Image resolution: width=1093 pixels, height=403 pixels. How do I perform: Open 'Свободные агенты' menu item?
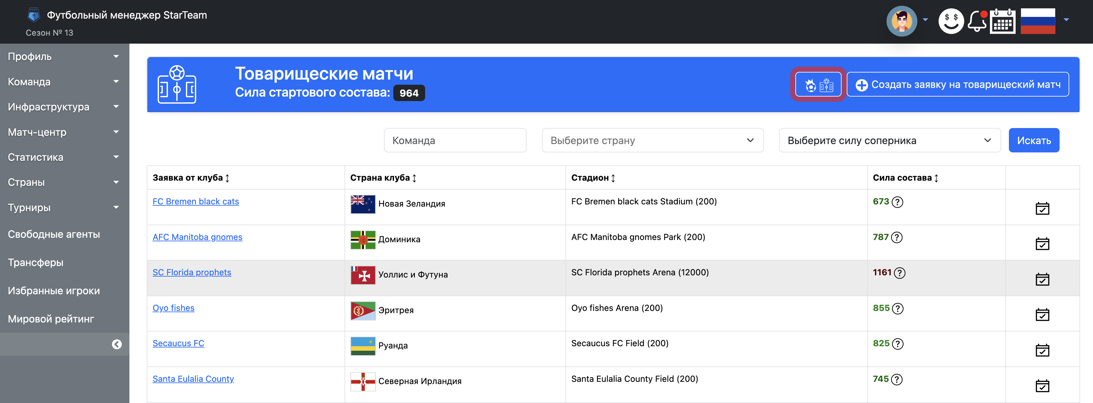54,234
